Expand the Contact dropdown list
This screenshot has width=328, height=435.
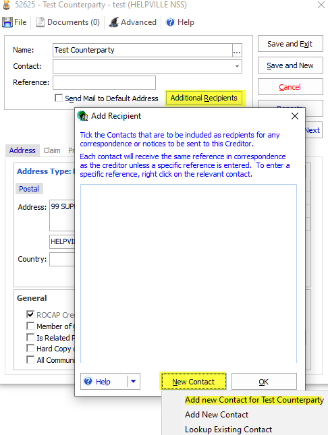coord(237,66)
